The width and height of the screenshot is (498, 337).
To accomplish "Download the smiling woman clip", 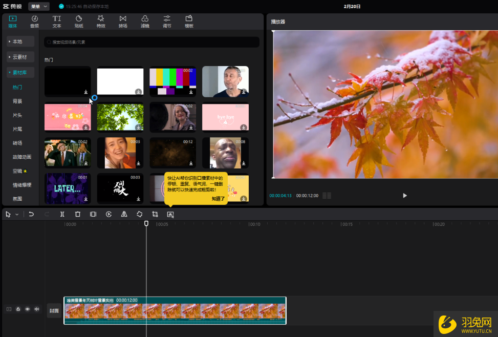I will tap(138, 163).
